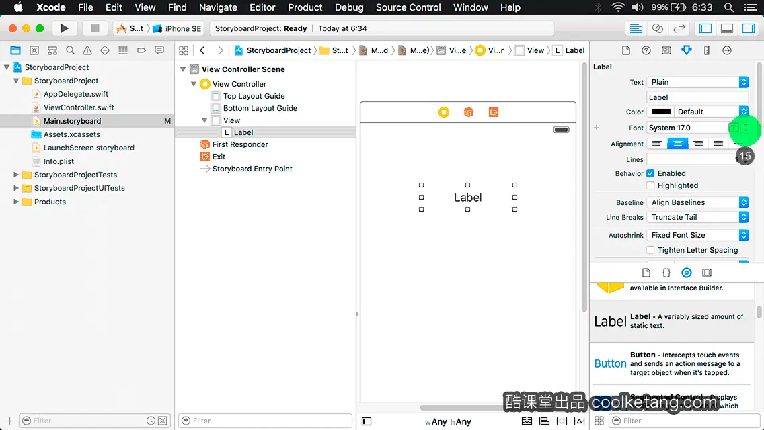The width and height of the screenshot is (764, 430).
Task: Show the Issue navigator warning icon
Action: [87, 50]
